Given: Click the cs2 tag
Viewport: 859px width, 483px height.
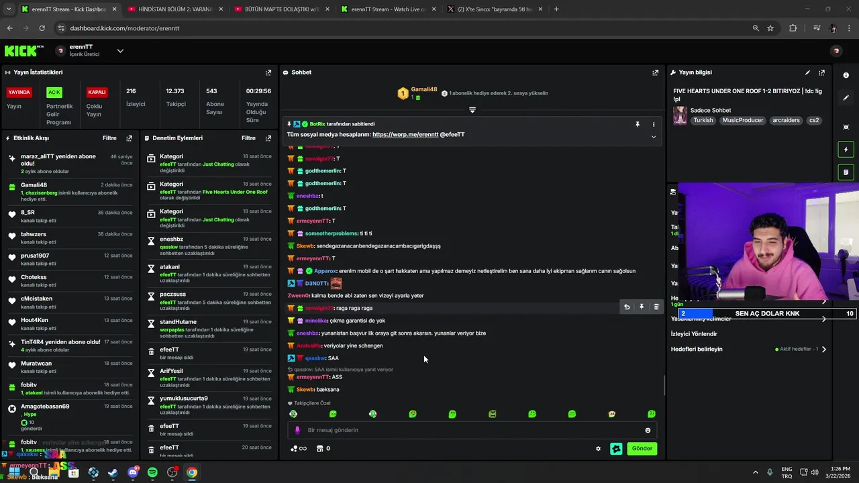Looking at the screenshot, I should [x=814, y=120].
